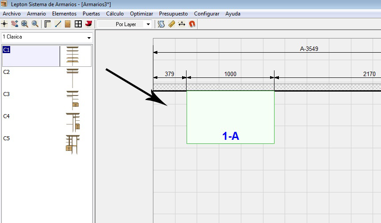
Task: Select the crosshair pointer tool
Action: 4,24
